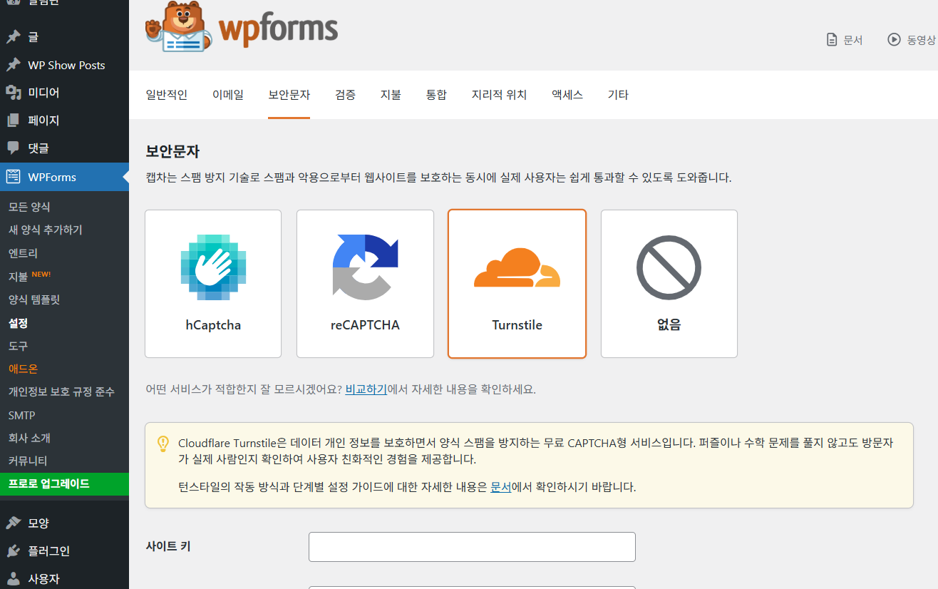Image resolution: width=938 pixels, height=589 pixels.
Task: Click the pin icon beside WP Show Posts
Action: [13, 65]
